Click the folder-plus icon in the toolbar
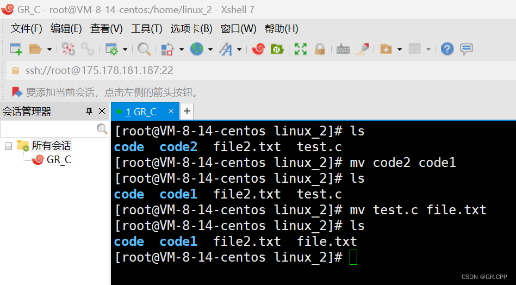This screenshot has height=285, width=516. [x=386, y=49]
